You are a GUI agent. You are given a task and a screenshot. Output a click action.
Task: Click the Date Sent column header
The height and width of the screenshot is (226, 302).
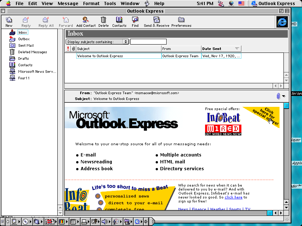point(221,49)
